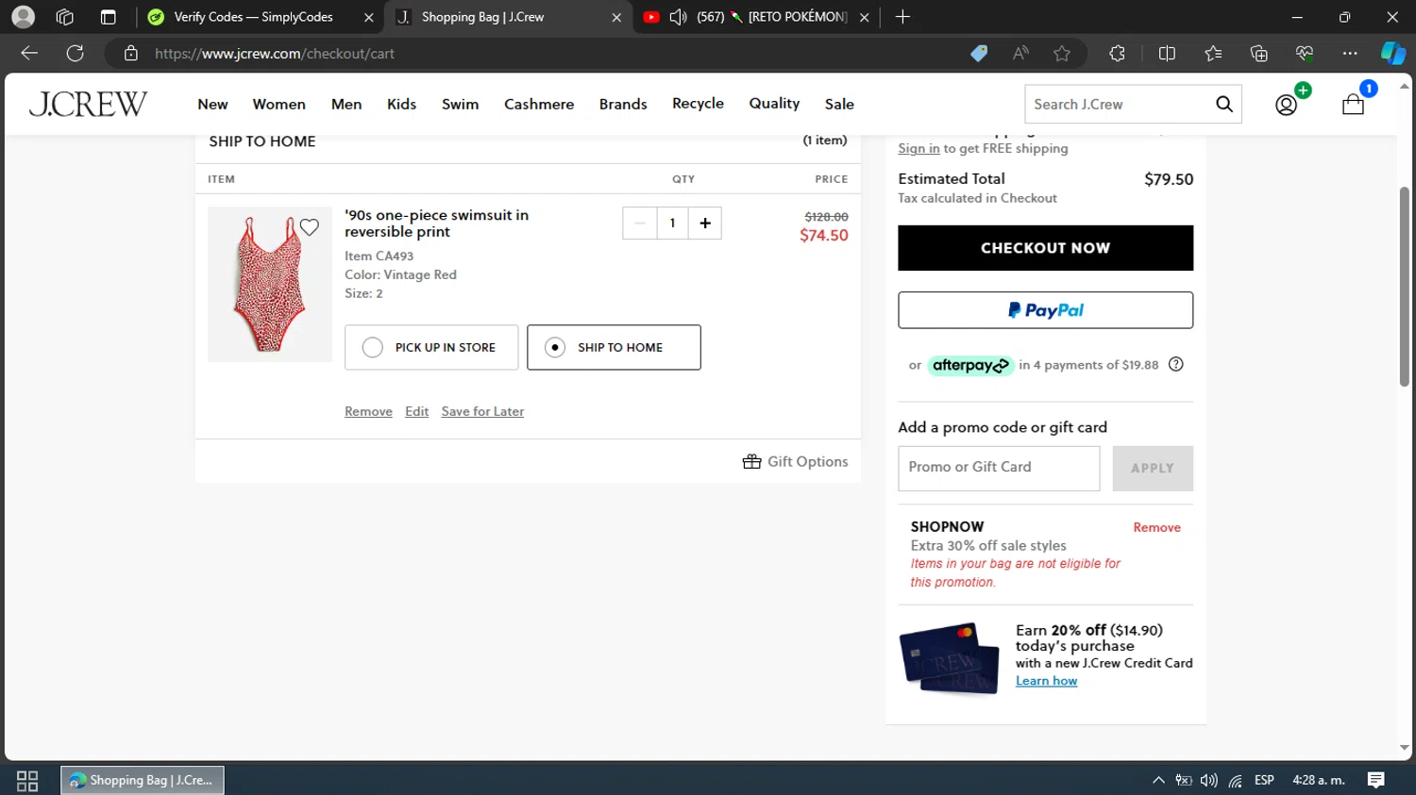
Task: Go back with browser back arrow
Action: tap(29, 54)
